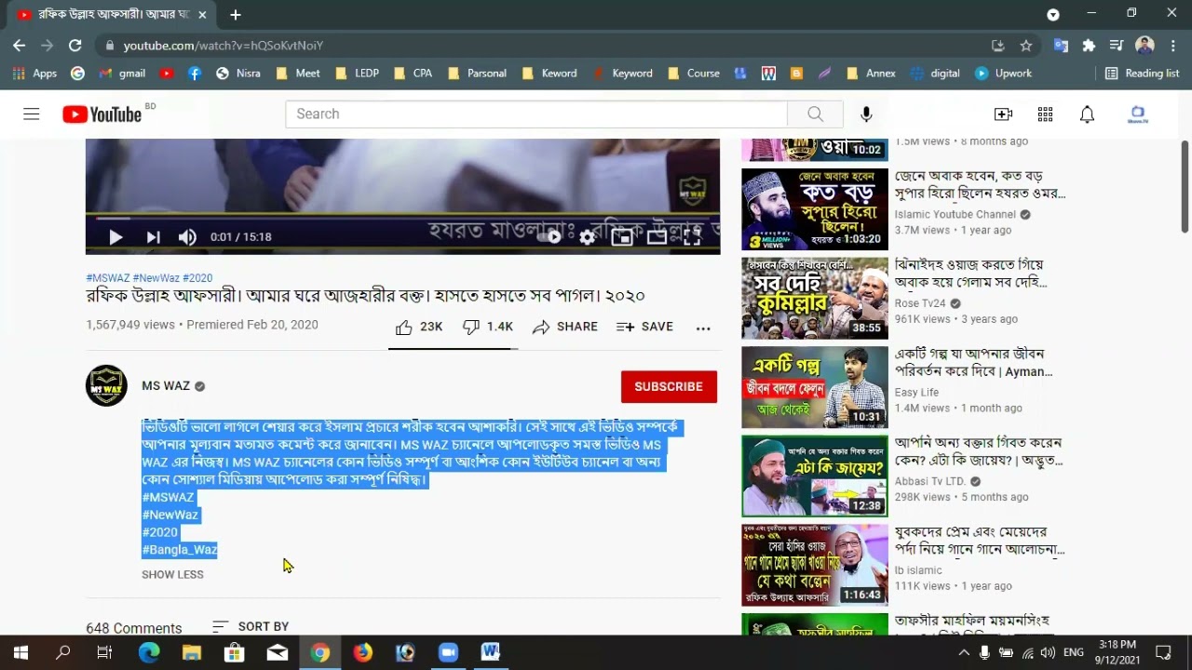Image resolution: width=1192 pixels, height=670 pixels.
Task: Open the Upwork bookmark
Action: (x=1004, y=74)
